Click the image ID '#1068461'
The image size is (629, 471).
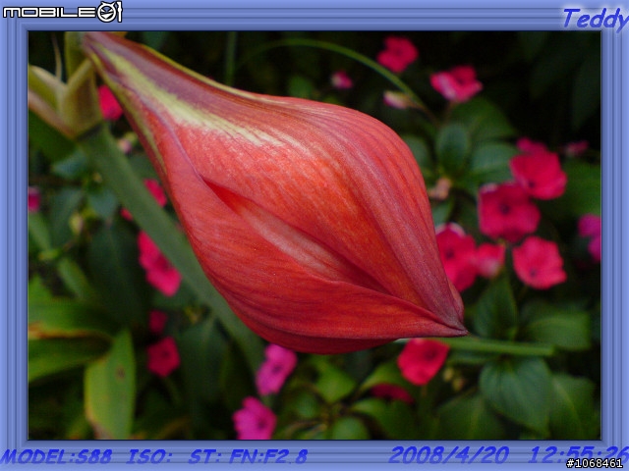pos(595,463)
